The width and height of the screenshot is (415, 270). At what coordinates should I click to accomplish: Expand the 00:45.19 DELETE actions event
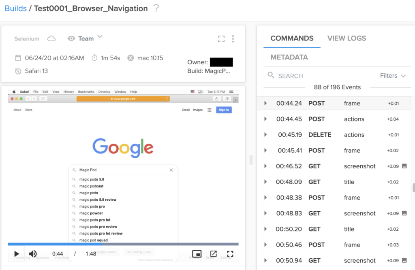click(265, 135)
